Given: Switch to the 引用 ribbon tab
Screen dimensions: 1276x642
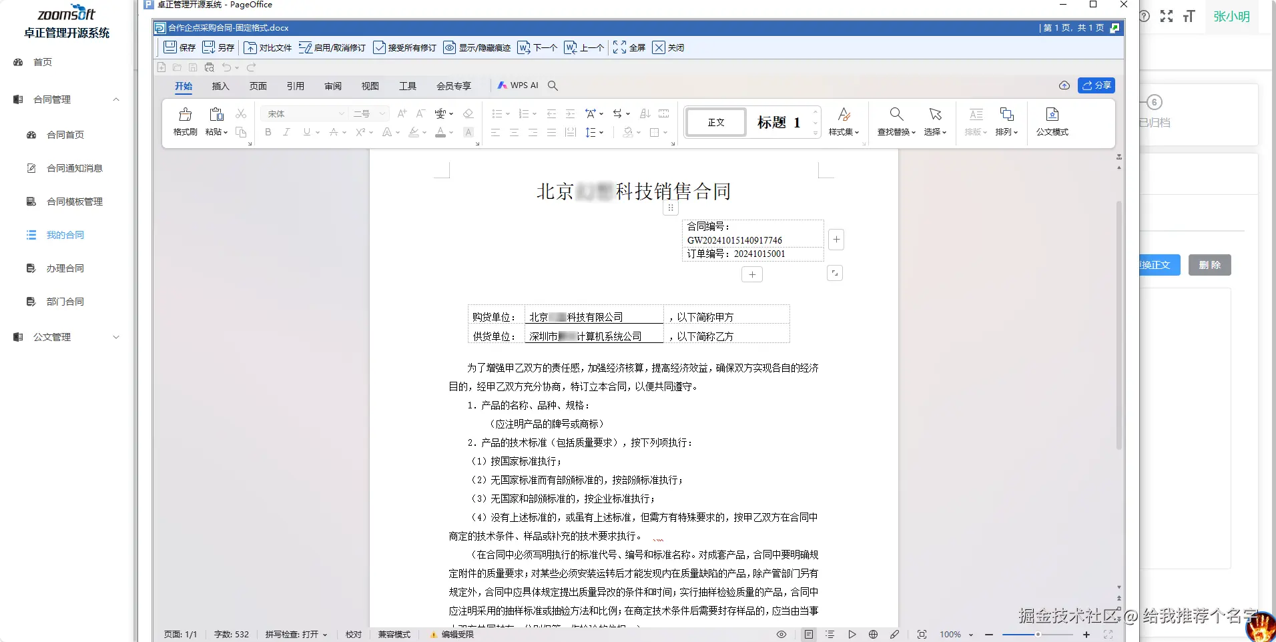Looking at the screenshot, I should [x=295, y=86].
